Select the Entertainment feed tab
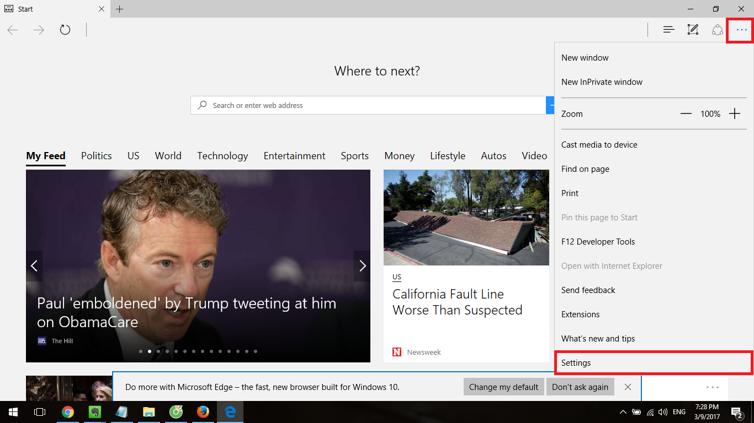The height and width of the screenshot is (423, 754). tap(295, 156)
